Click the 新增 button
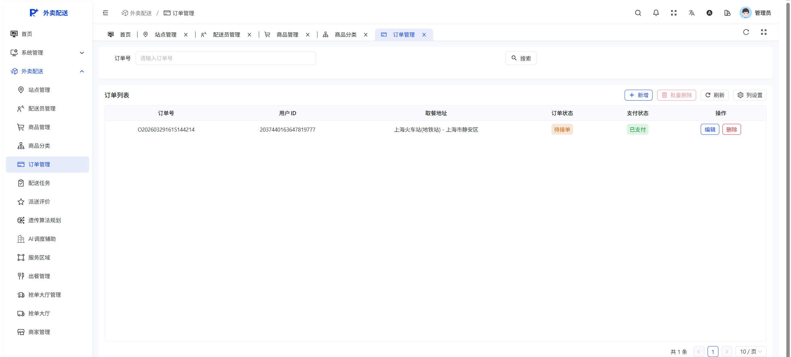The image size is (791, 357). 638,95
